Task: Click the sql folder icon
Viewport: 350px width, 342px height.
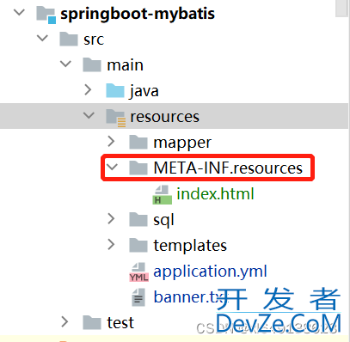Action: [138, 219]
